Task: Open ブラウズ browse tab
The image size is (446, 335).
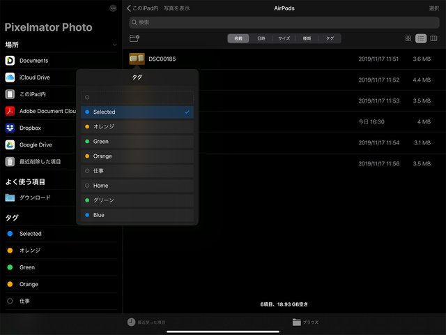Action: tap(305, 322)
